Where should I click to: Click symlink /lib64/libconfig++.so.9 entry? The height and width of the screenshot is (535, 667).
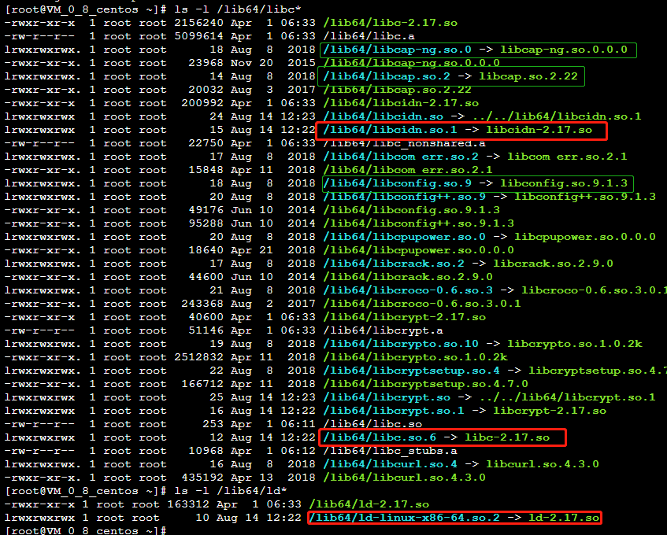click(489, 197)
